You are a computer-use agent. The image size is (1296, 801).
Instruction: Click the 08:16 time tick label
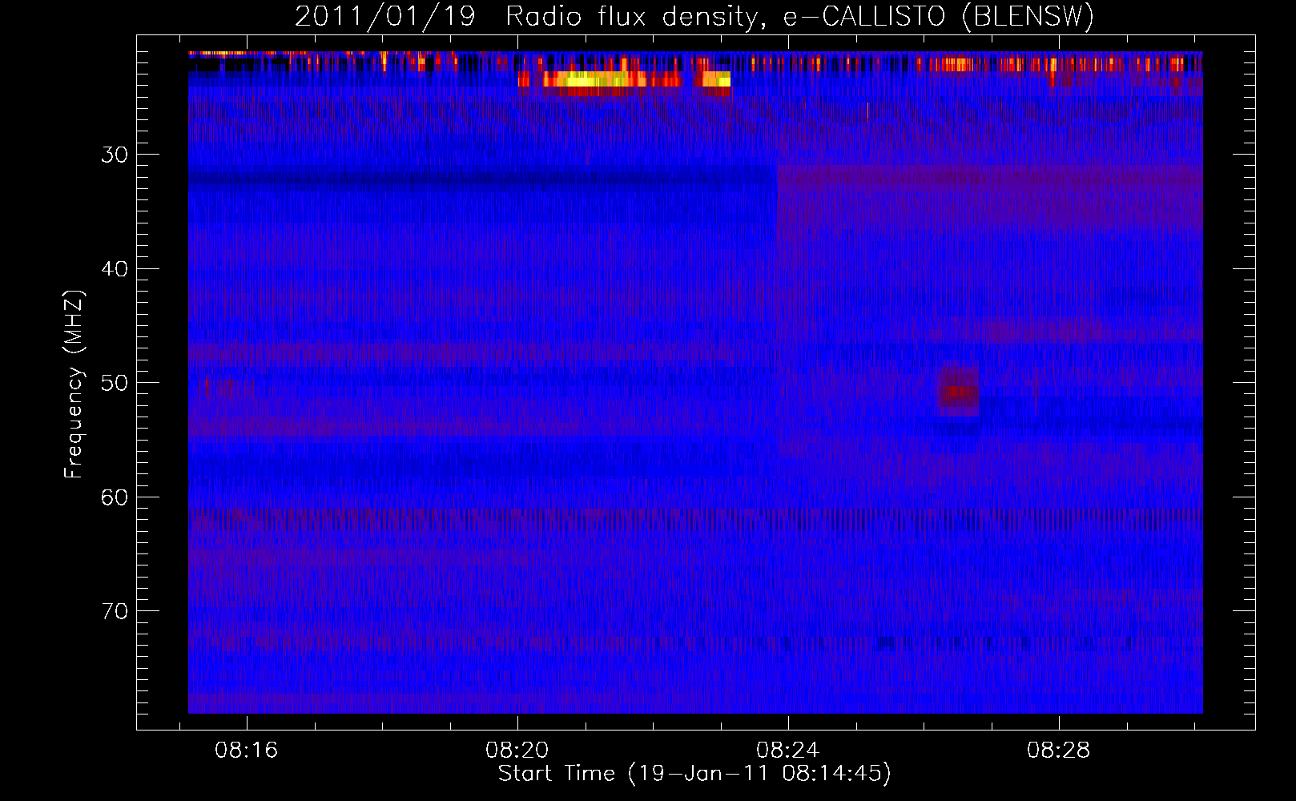click(x=246, y=751)
